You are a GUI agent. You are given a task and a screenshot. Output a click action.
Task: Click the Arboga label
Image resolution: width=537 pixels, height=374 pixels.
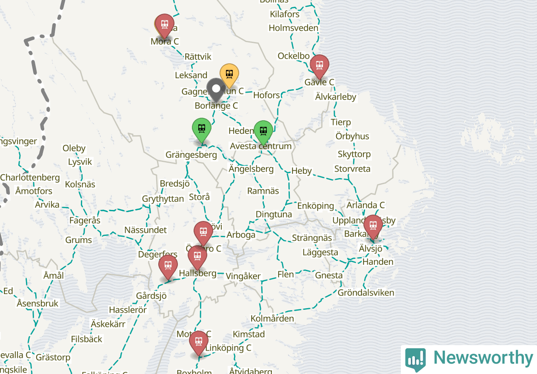click(x=241, y=235)
